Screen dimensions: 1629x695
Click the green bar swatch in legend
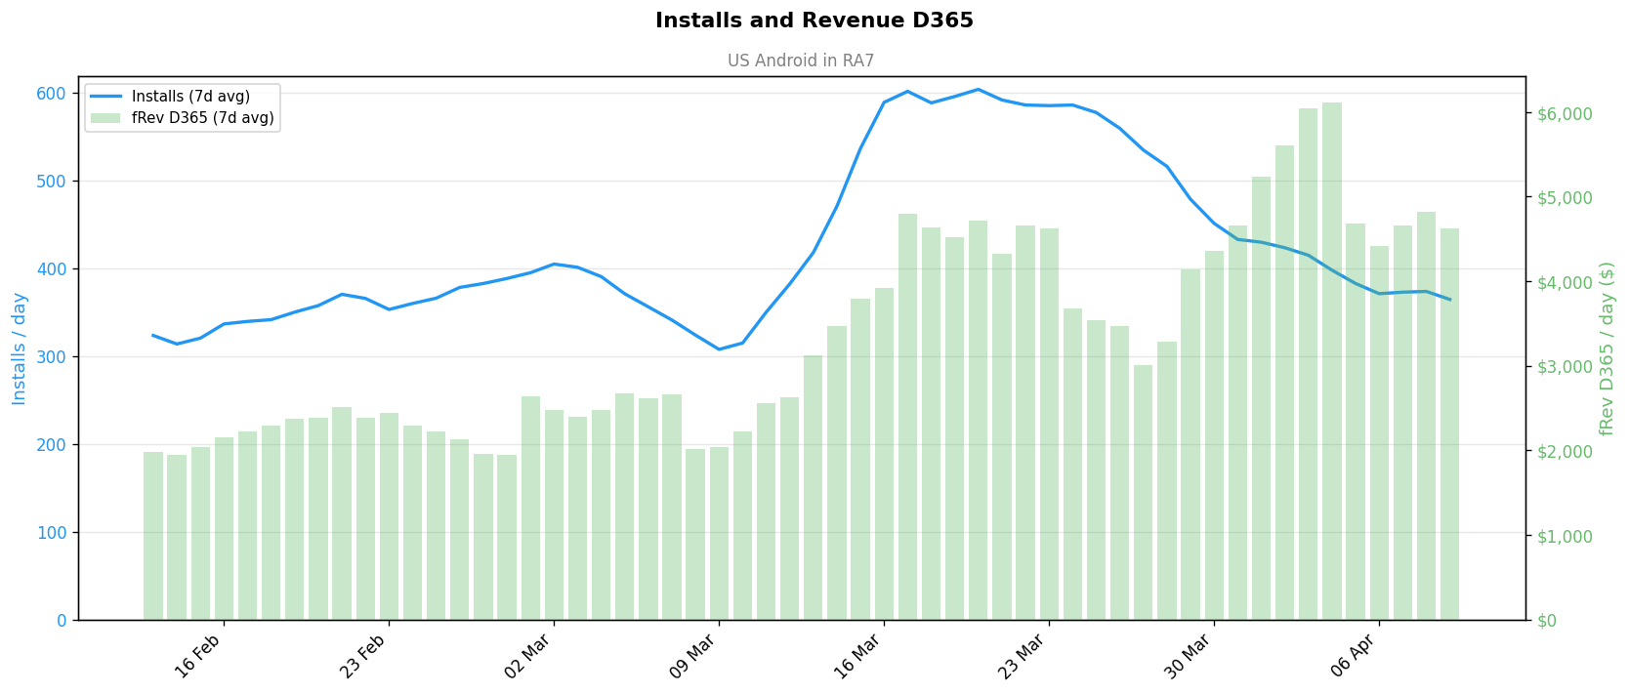(105, 118)
